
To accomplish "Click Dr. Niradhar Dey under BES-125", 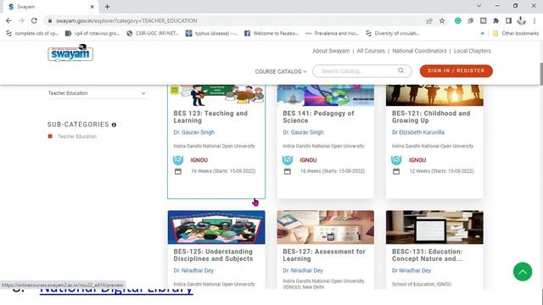I will [x=193, y=270].
